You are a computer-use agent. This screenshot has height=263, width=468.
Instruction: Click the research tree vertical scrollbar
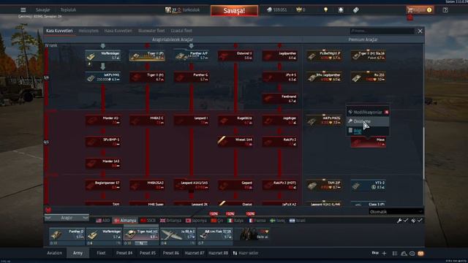[x=423, y=153]
